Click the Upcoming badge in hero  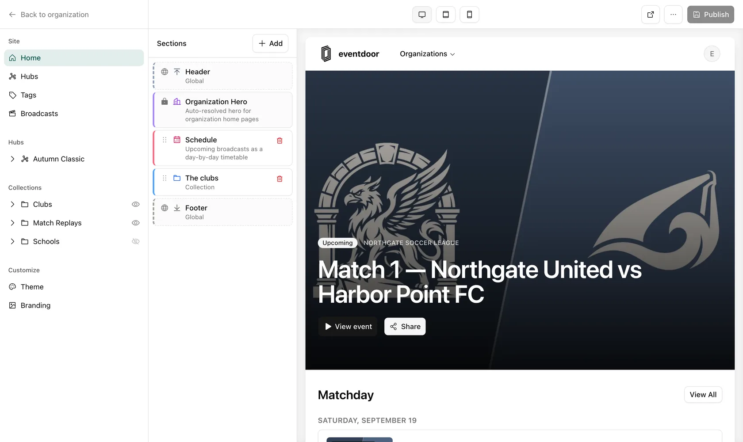337,243
